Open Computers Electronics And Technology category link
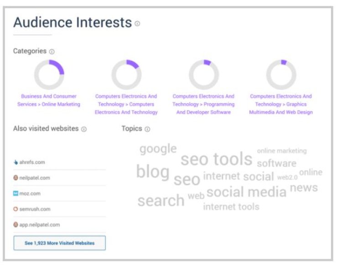 (x=126, y=104)
